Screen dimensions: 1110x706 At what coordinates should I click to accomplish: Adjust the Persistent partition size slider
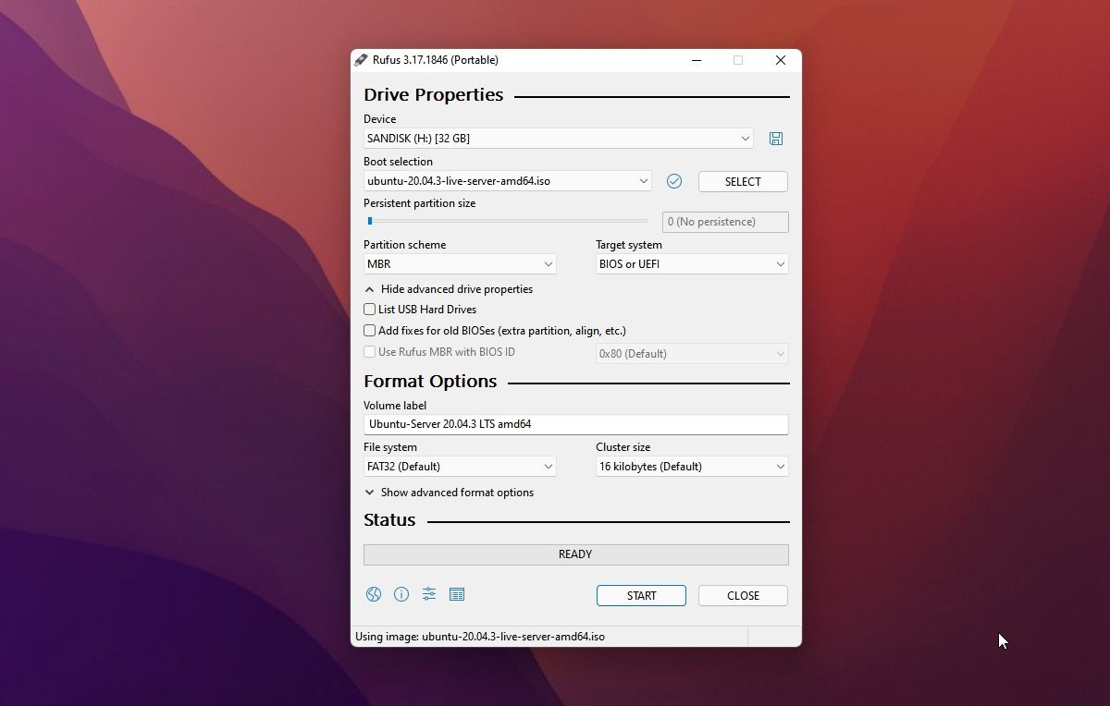370,221
